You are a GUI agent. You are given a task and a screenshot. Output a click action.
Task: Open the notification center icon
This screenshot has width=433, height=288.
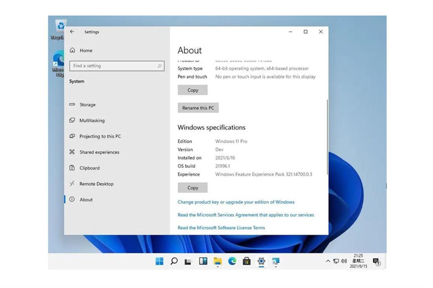pos(376,262)
